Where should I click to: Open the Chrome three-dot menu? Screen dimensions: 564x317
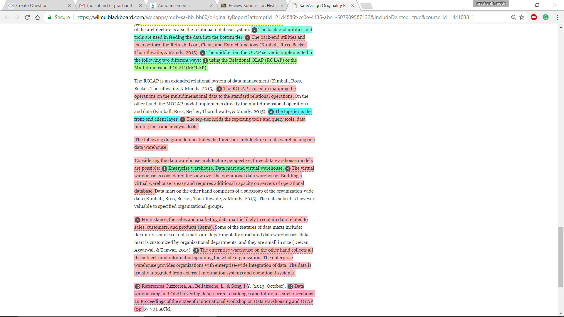[x=558, y=17]
